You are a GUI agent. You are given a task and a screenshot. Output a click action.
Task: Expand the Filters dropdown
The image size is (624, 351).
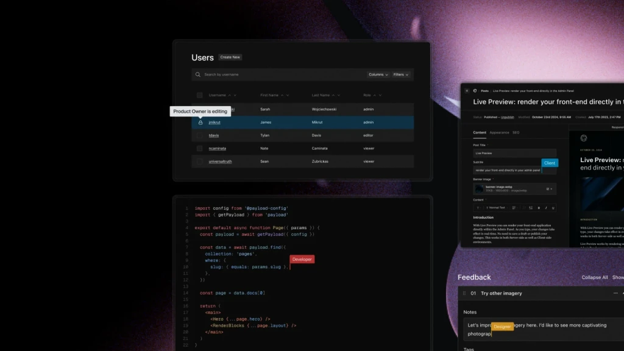click(401, 74)
